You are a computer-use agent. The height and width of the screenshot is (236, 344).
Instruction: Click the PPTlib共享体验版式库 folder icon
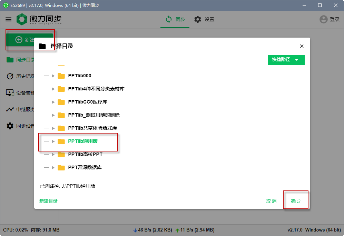[61, 128]
